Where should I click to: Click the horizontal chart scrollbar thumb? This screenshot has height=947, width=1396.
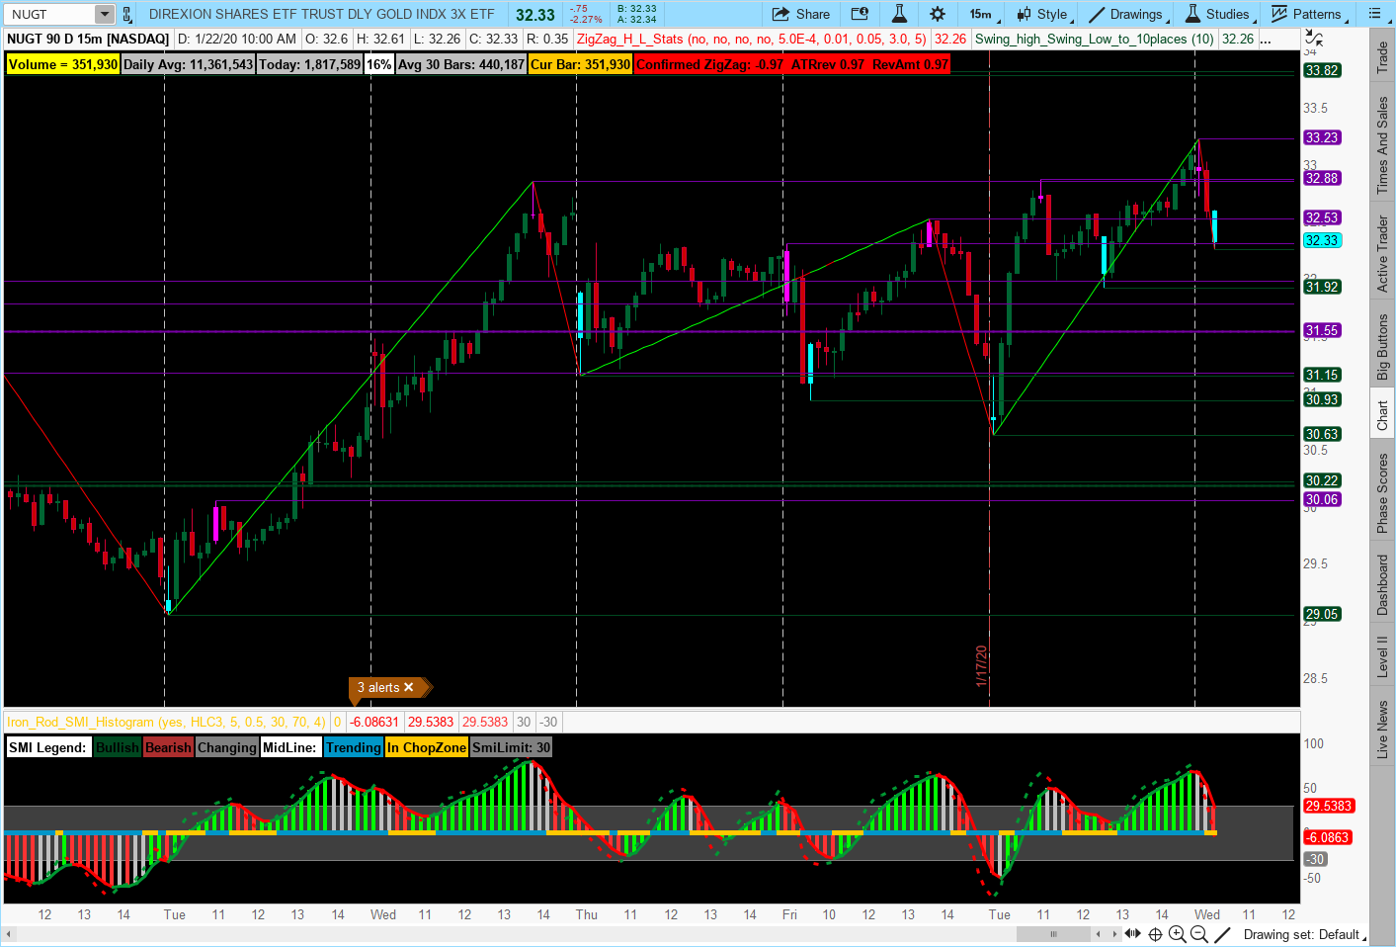pyautogui.click(x=1054, y=933)
